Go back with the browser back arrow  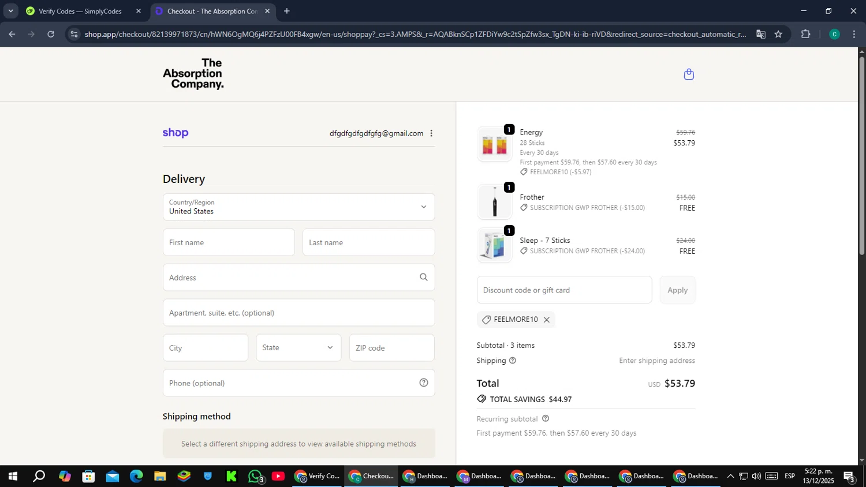pyautogui.click(x=12, y=34)
